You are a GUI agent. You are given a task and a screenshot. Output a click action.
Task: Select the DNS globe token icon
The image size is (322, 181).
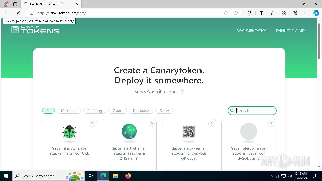click(x=129, y=131)
